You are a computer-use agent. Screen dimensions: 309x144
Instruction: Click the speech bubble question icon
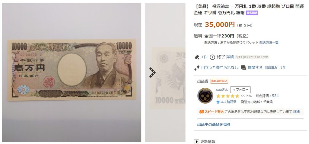click(244, 68)
